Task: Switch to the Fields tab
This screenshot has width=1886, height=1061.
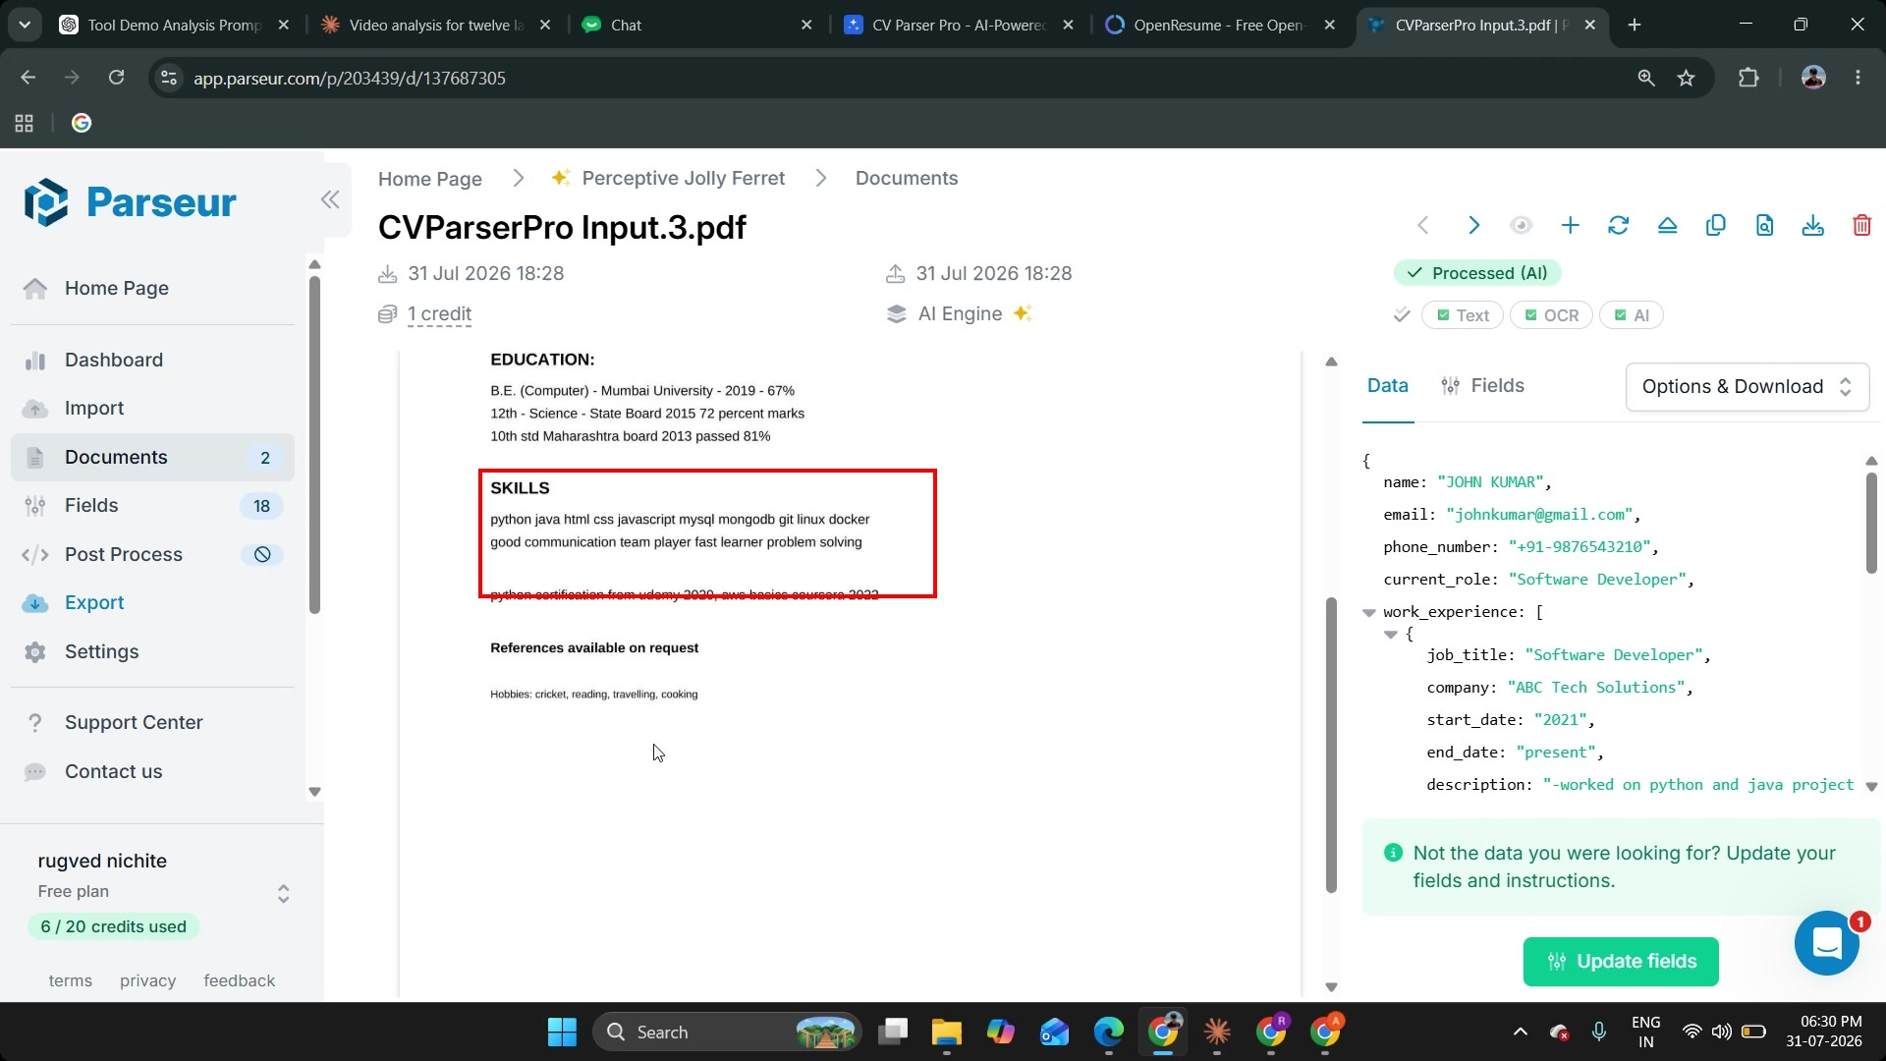Action: click(1482, 386)
